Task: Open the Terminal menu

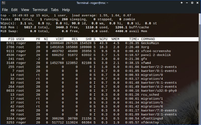Action: coord(40,10)
